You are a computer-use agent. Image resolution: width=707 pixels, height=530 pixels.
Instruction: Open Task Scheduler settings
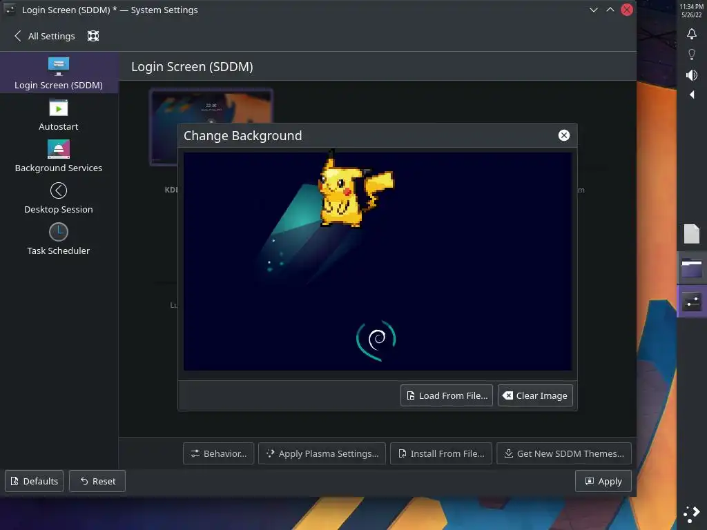[59, 239]
